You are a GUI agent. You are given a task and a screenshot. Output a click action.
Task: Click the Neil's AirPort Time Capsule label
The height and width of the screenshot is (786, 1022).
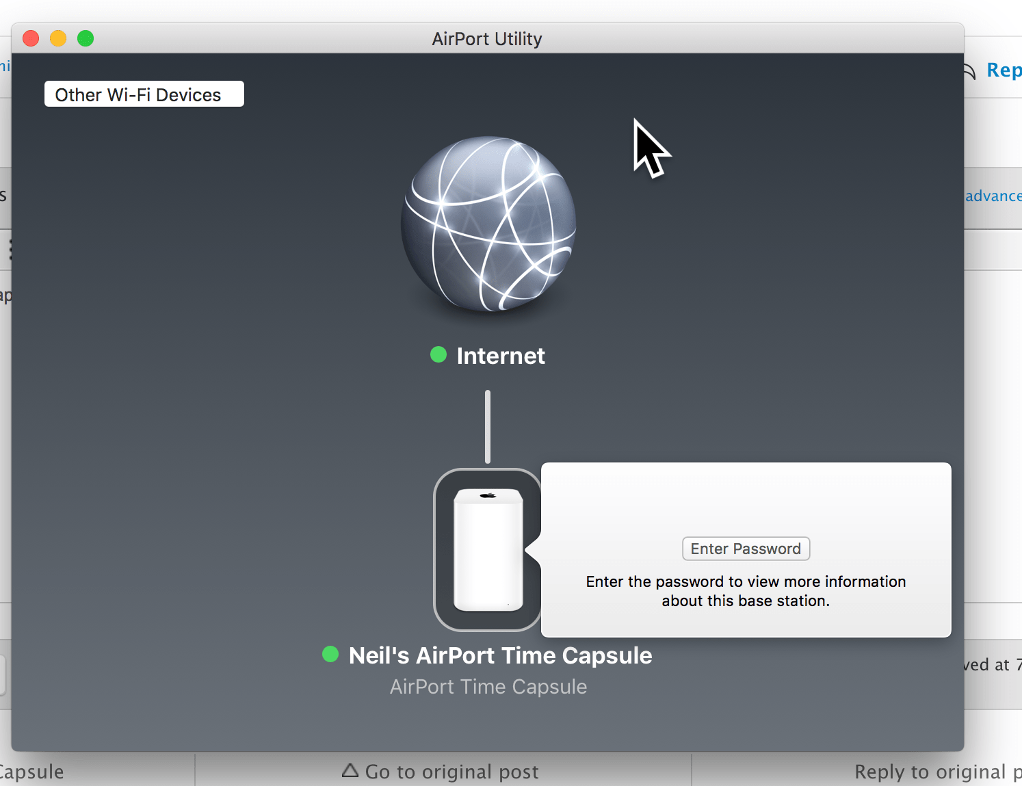coord(500,655)
